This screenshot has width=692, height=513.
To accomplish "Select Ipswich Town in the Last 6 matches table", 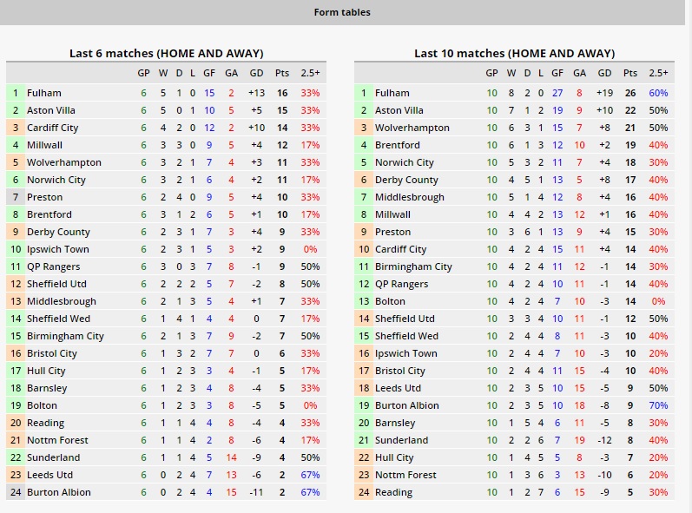I will coord(58,249).
